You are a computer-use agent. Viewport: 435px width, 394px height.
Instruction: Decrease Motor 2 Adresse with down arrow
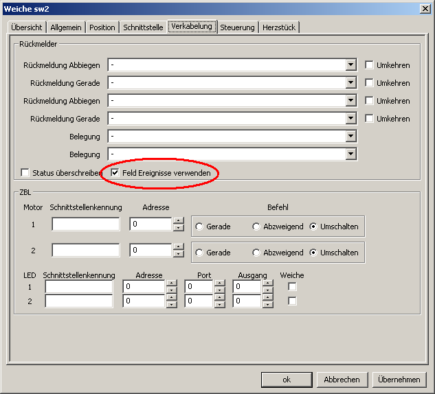pyautogui.click(x=179, y=254)
